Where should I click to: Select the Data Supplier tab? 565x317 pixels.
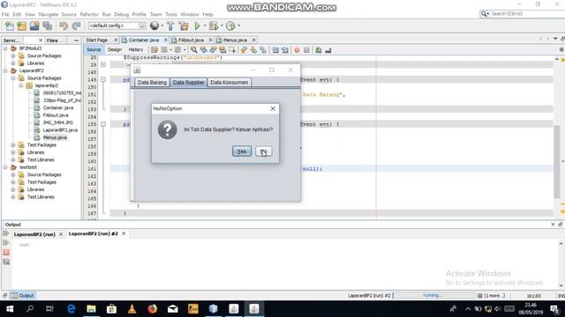coord(188,82)
